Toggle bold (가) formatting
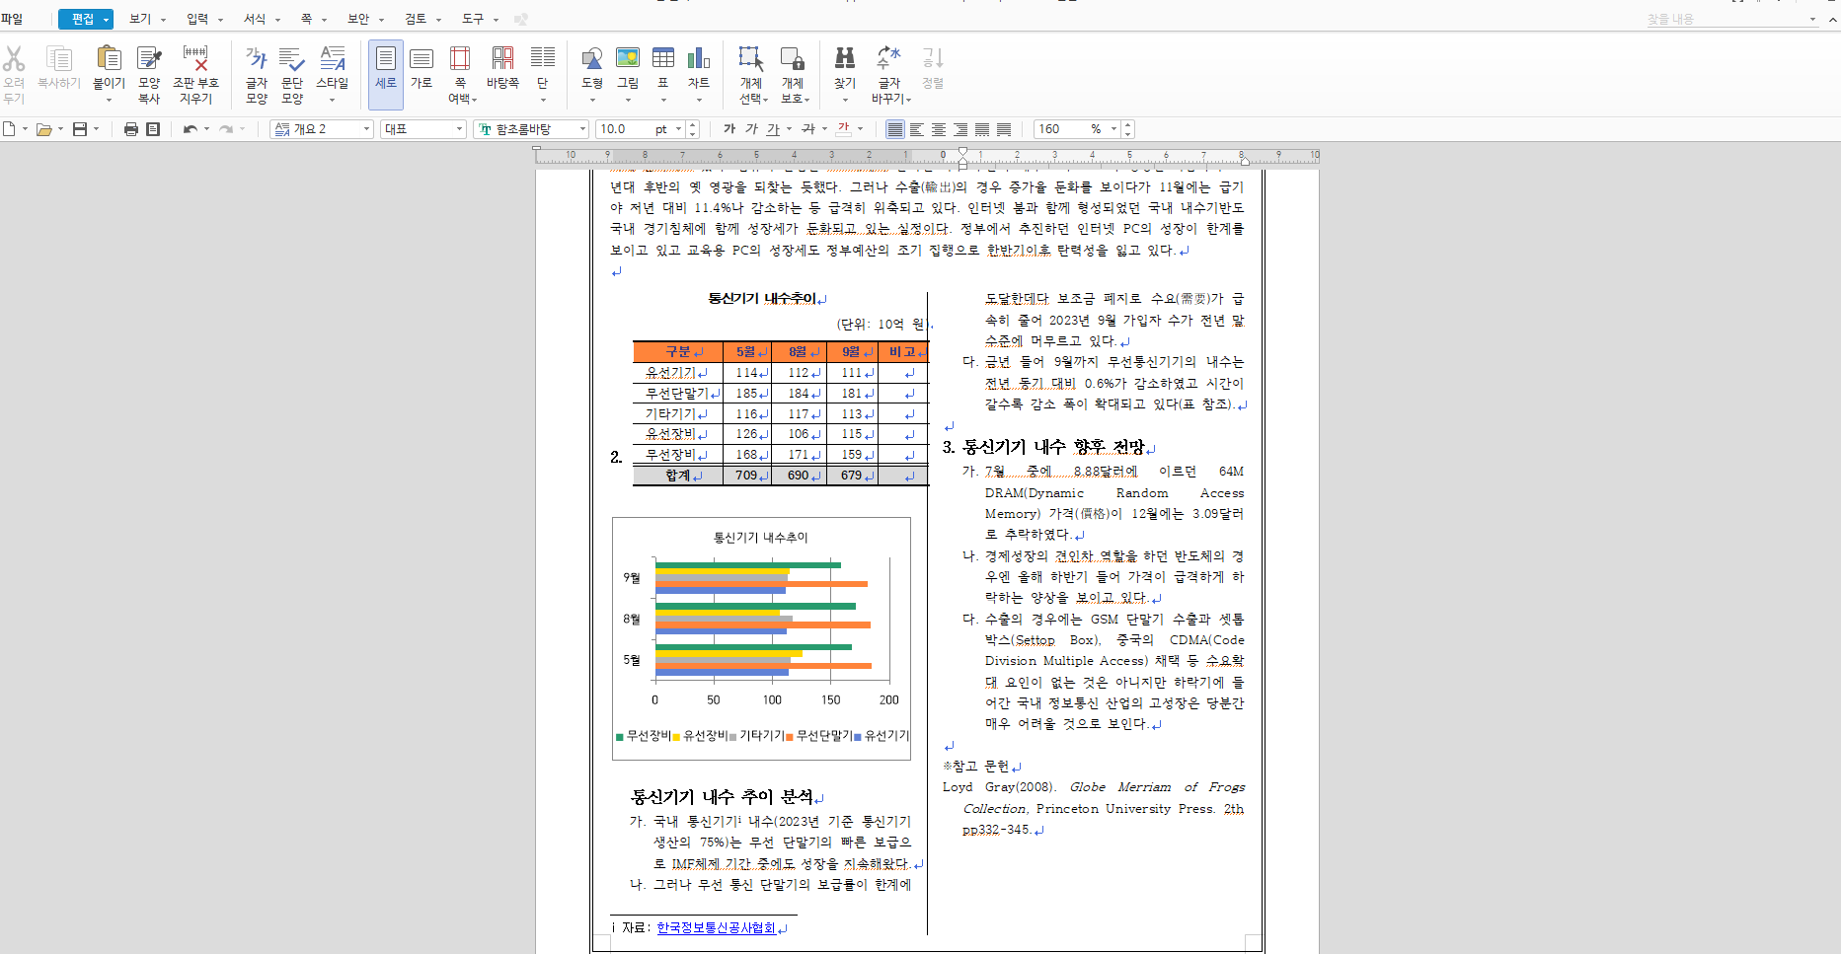This screenshot has width=1841, height=954. pos(729,129)
